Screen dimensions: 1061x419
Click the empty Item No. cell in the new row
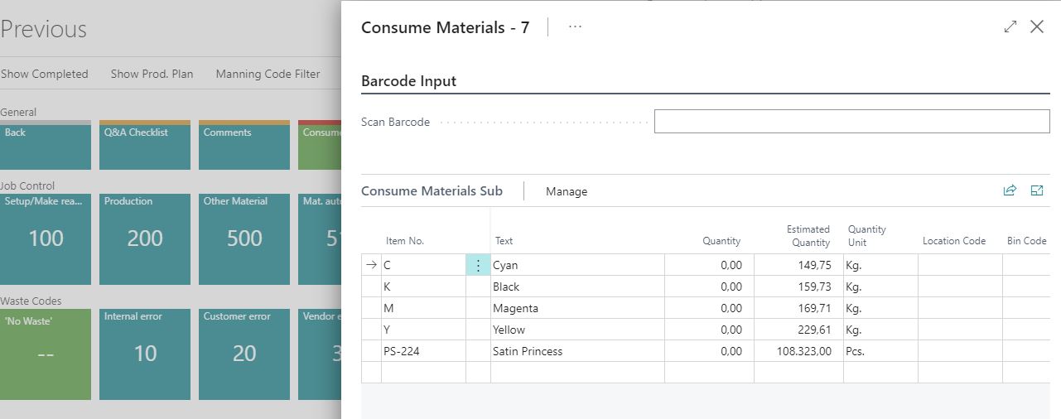pyautogui.click(x=423, y=373)
